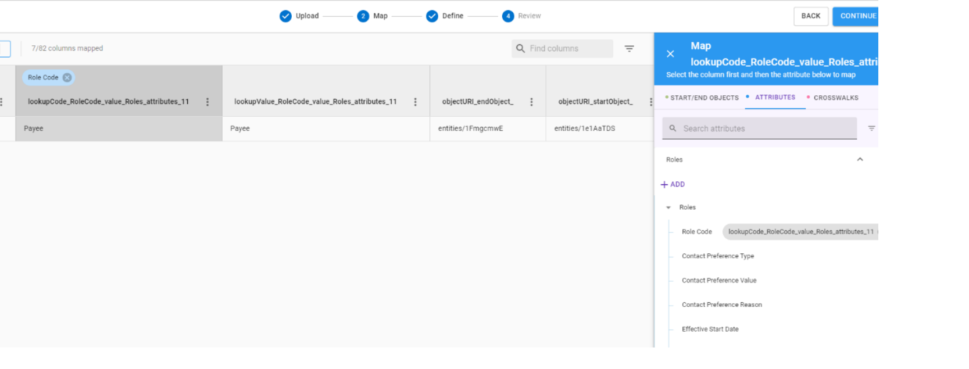Click the Map step label

(x=380, y=16)
